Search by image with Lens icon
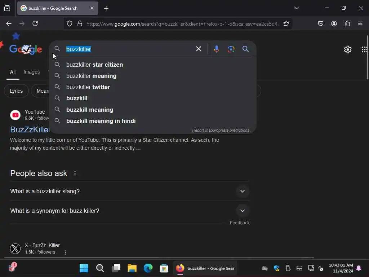 [x=231, y=49]
